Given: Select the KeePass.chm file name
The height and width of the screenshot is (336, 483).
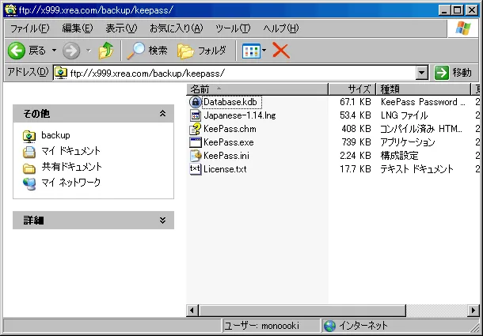Looking at the screenshot, I should [x=230, y=129].
